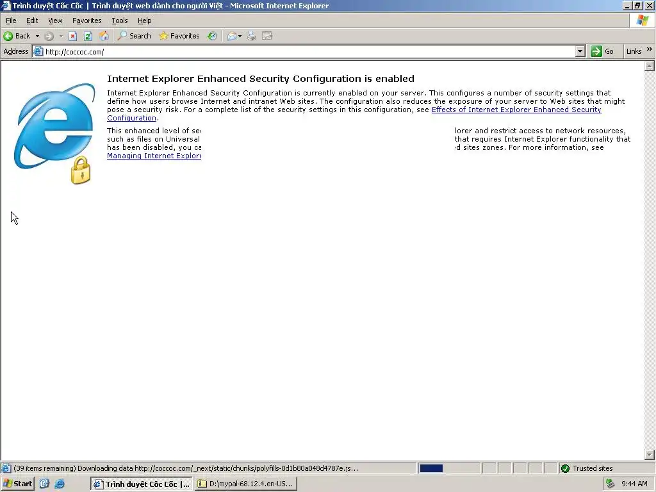The height and width of the screenshot is (492, 656).
Task: Stop page loading with the red X icon
Action: (73, 36)
